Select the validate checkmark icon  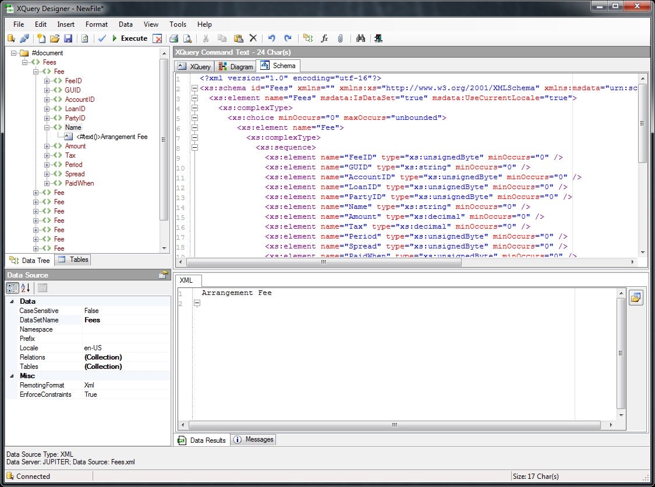point(102,38)
